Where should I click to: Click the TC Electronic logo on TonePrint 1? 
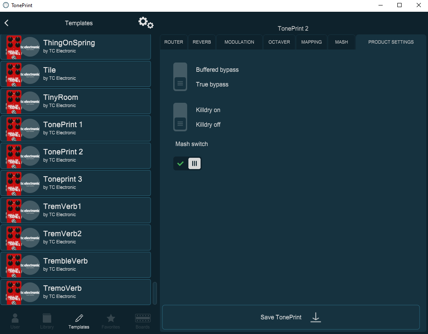pyautogui.click(x=30, y=129)
